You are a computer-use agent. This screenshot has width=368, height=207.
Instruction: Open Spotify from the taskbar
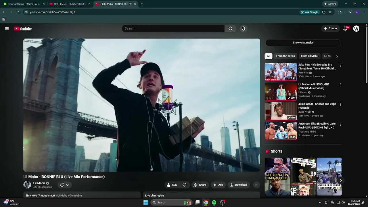[214, 202]
